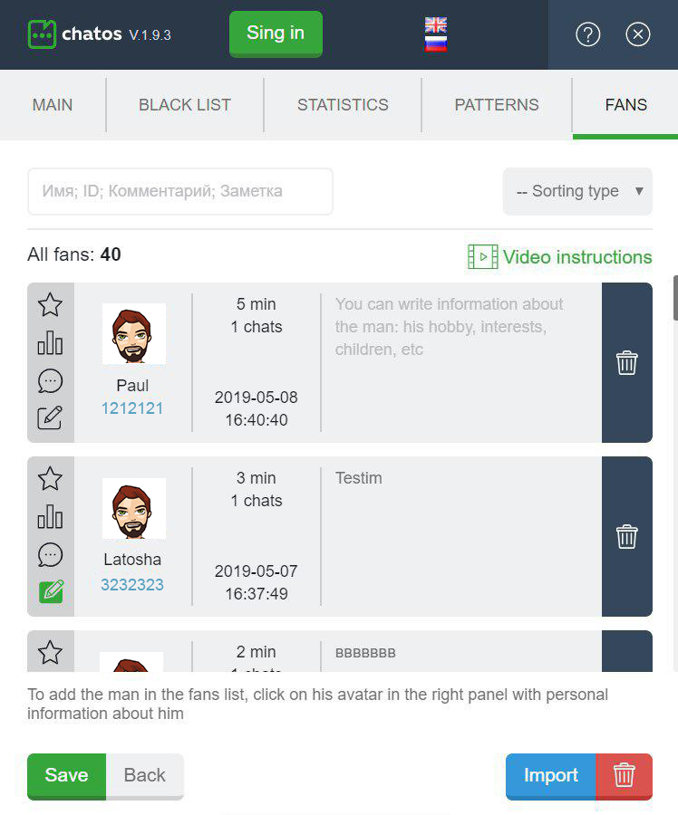Open the Video instructions link

coord(560,257)
